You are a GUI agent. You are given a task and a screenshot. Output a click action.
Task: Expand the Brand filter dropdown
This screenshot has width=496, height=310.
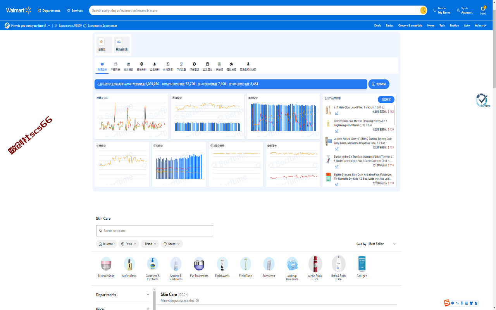(150, 244)
